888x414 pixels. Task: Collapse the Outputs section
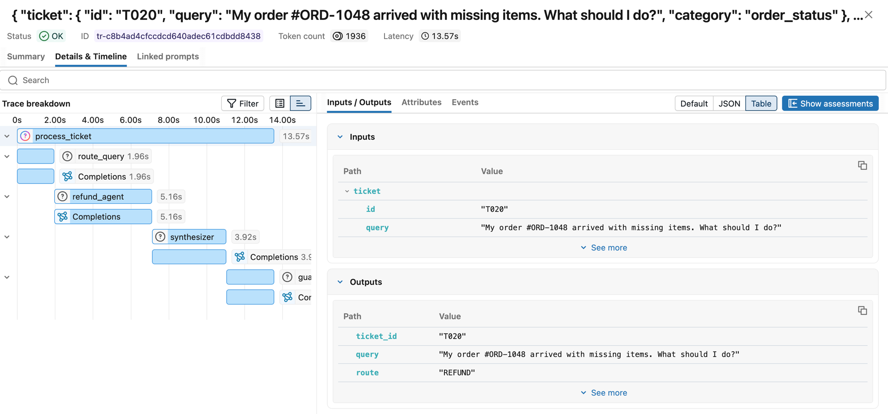click(x=340, y=281)
